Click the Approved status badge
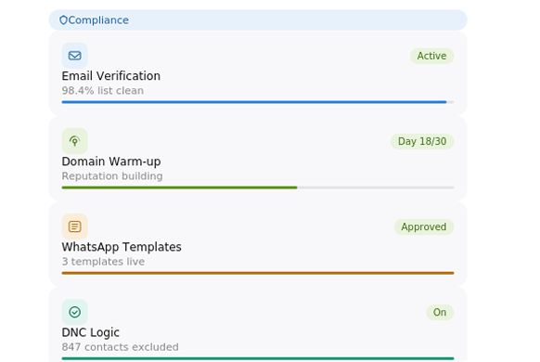This screenshot has width=540, height=362. (424, 226)
